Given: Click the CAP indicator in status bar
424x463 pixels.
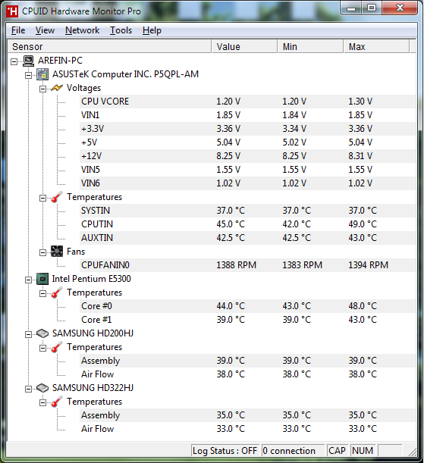Looking at the screenshot, I should [337, 451].
